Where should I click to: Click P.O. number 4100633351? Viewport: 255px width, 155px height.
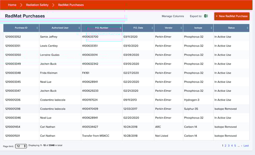(x=90, y=46)
